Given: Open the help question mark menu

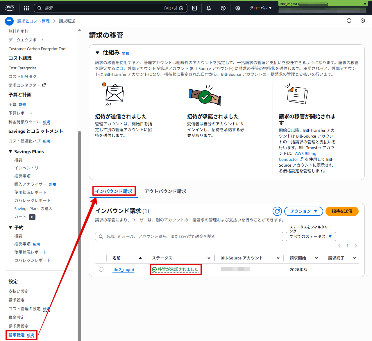Looking at the screenshot, I should point(223,8).
